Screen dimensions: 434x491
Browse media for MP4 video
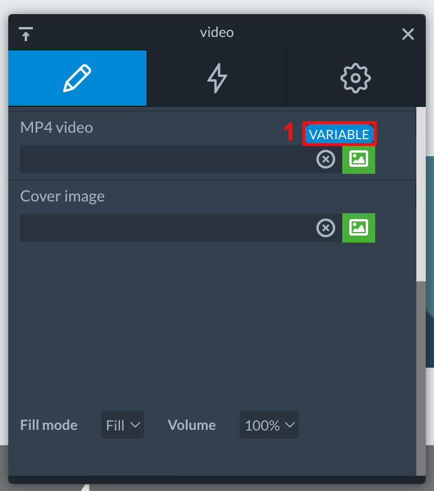click(x=358, y=159)
